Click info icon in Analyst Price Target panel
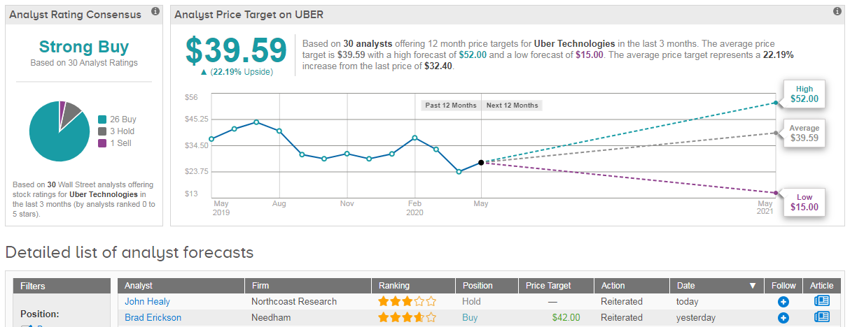Screen dimensions: 864x327 [837, 12]
